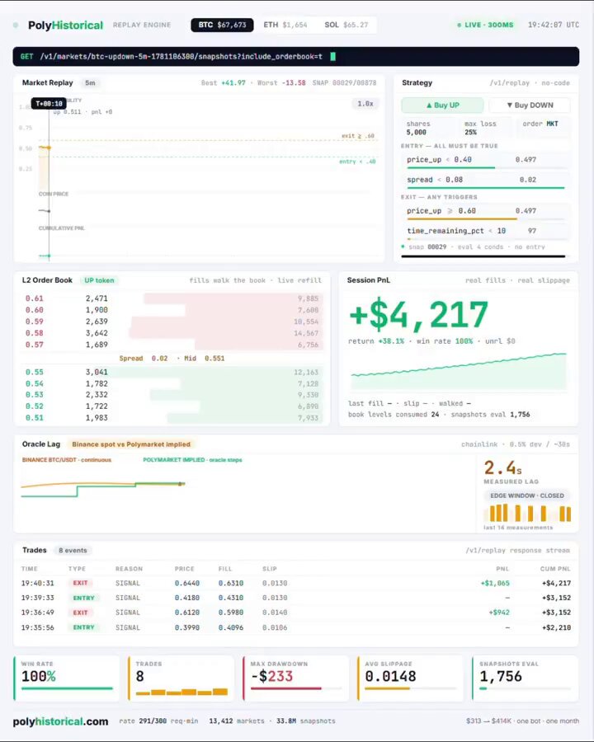Click the POLYMARKET IMPLIED oracle steps legend
Image resolution: width=594 pixels, height=742 pixels.
[x=192, y=459]
